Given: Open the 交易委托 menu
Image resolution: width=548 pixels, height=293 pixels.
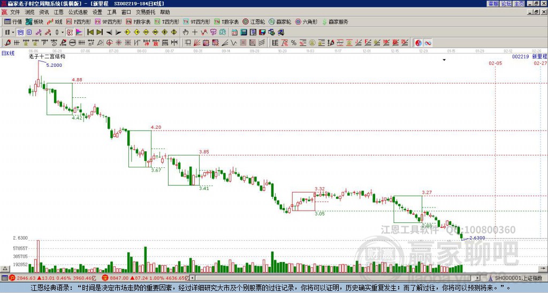Looking at the screenshot, I should [146, 12].
